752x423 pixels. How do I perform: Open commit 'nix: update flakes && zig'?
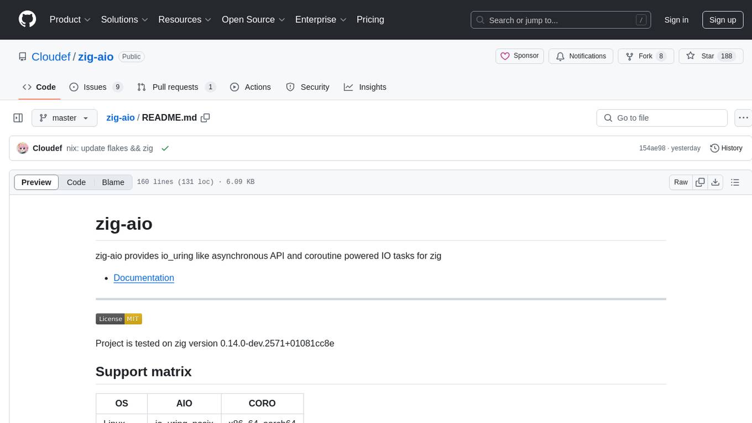[109, 148]
